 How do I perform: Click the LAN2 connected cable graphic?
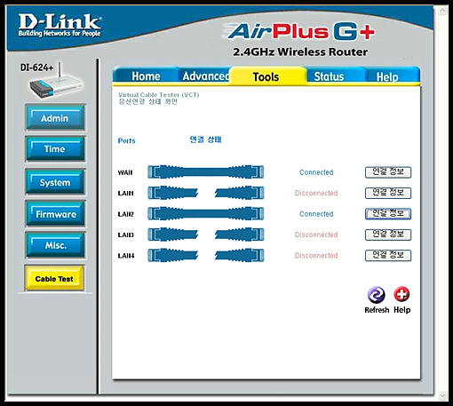coord(206,214)
